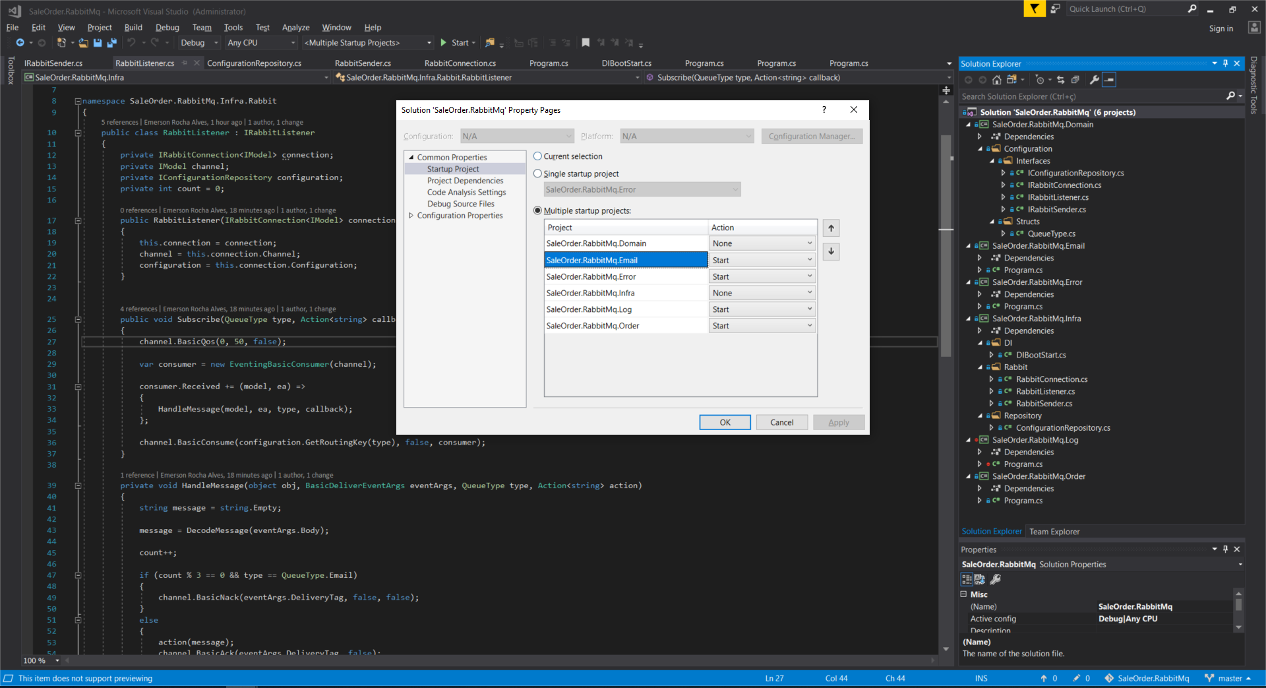Screen dimensions: 1266x688
Task: Move selected project down with arrow button
Action: pos(831,251)
